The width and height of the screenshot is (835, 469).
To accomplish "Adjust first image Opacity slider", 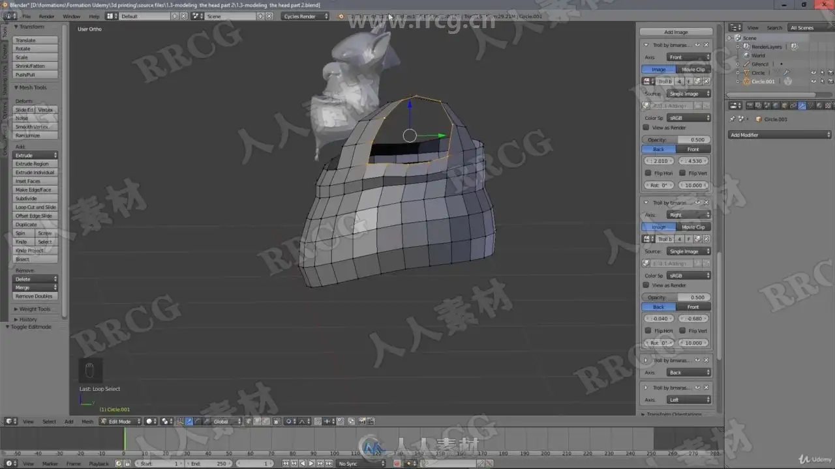I will [x=676, y=140].
